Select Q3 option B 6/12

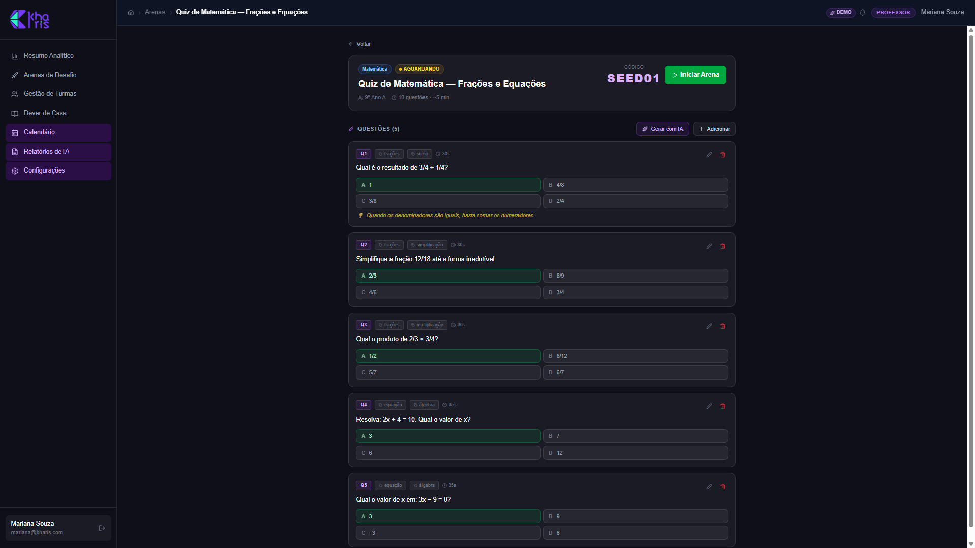[x=636, y=356]
